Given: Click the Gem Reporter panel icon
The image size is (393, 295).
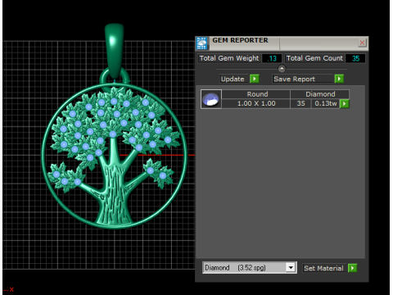Looking at the screenshot, I should 202,43.
